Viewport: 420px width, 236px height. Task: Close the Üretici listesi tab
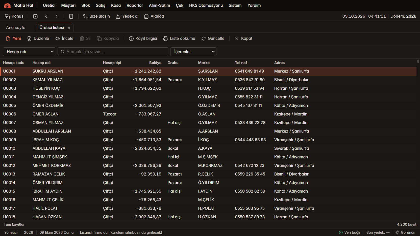69,28
